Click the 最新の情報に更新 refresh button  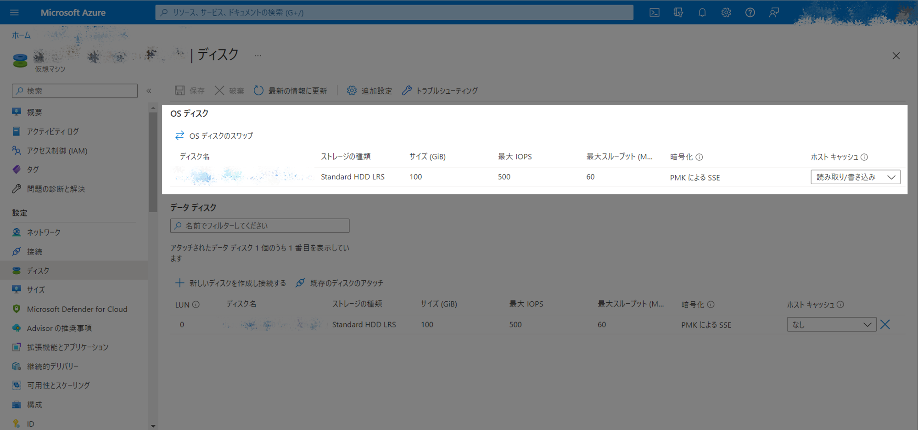[291, 91]
